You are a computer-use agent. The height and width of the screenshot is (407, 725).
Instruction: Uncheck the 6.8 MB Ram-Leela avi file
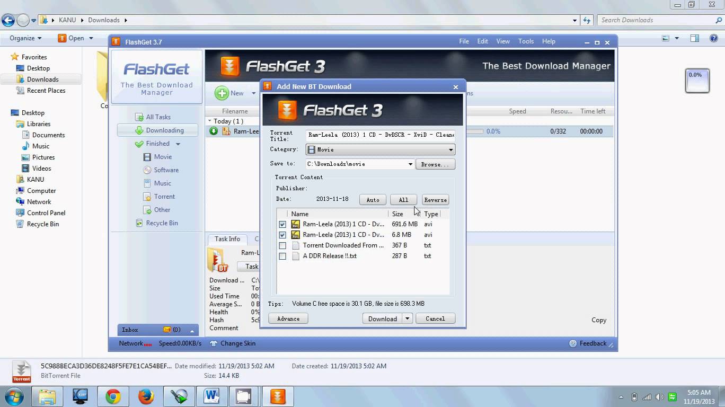[x=282, y=235]
